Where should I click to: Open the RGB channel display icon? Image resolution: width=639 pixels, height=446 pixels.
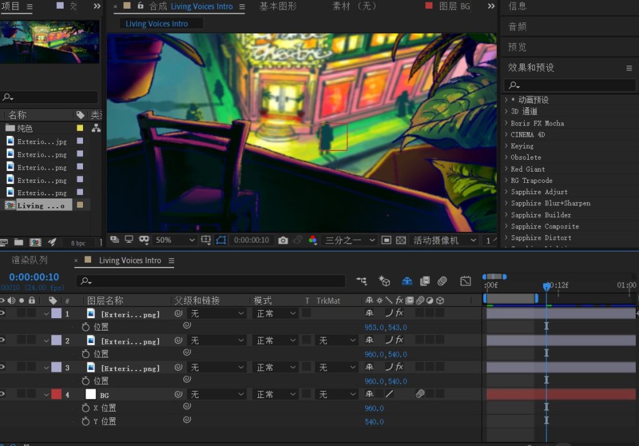[313, 240]
